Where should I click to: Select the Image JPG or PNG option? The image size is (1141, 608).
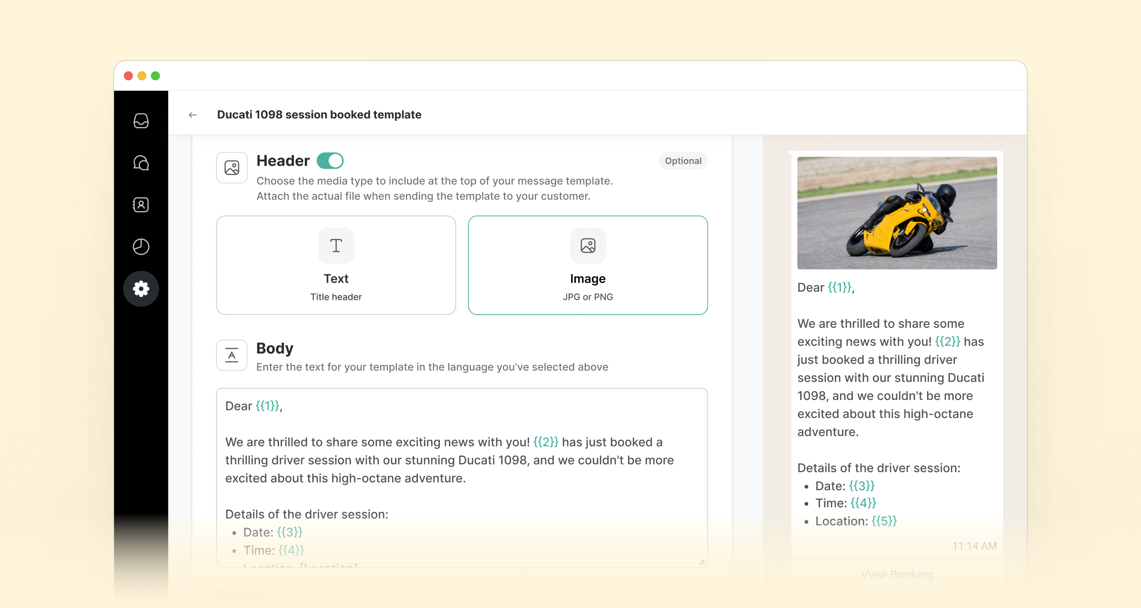tap(588, 265)
